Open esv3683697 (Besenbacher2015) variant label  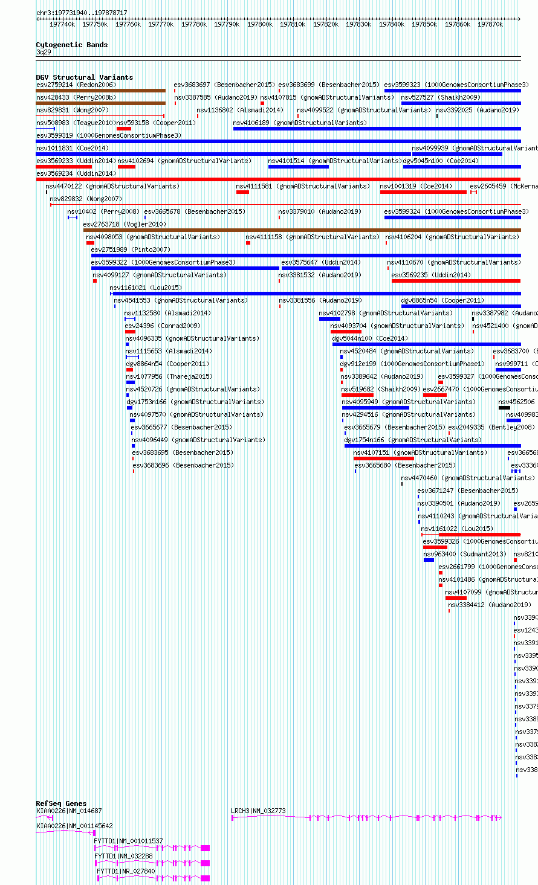(224, 85)
